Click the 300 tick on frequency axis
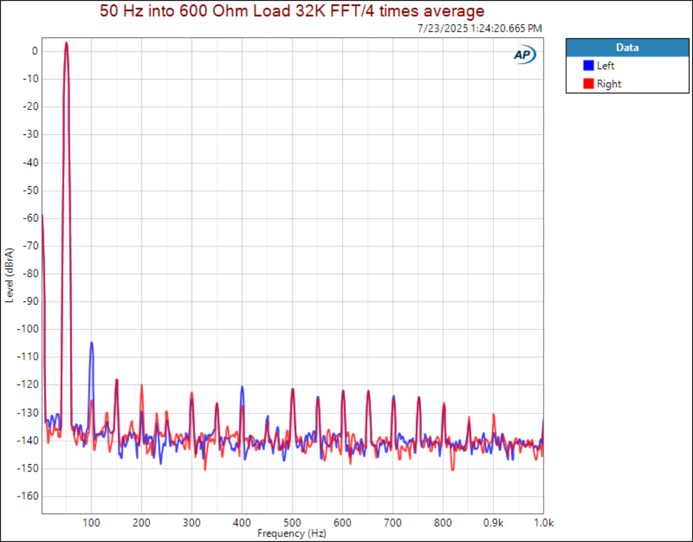 point(192,523)
